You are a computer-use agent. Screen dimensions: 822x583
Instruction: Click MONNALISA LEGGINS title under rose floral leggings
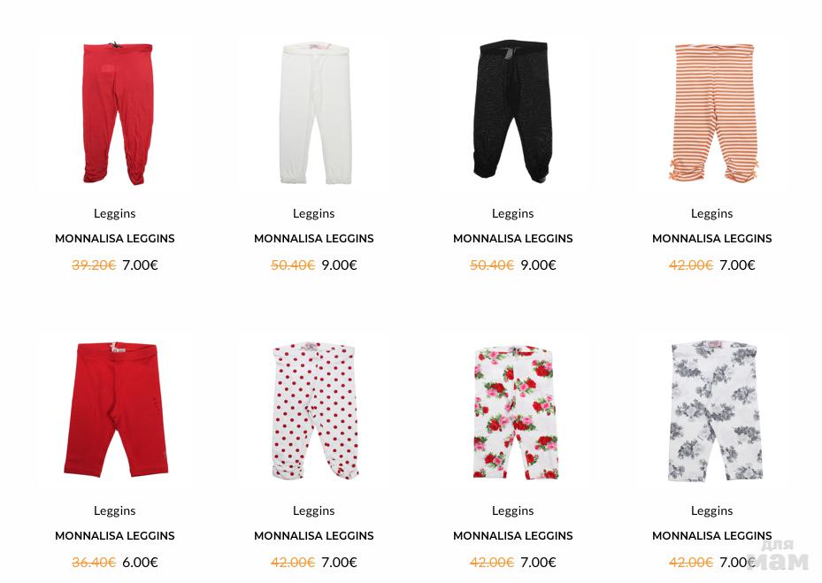(513, 536)
